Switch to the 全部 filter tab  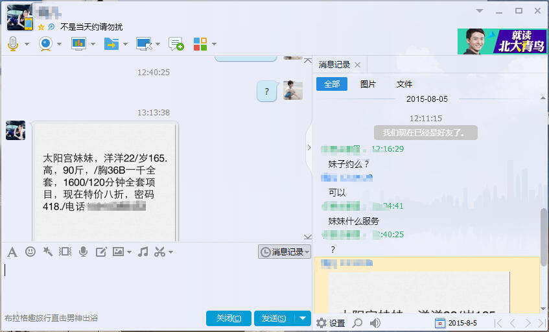click(x=332, y=84)
